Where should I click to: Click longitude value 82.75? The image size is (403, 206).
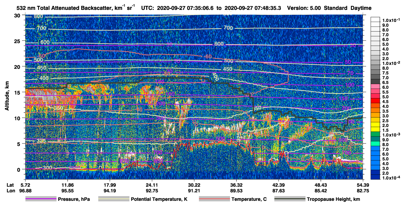pyautogui.click(x=363, y=191)
